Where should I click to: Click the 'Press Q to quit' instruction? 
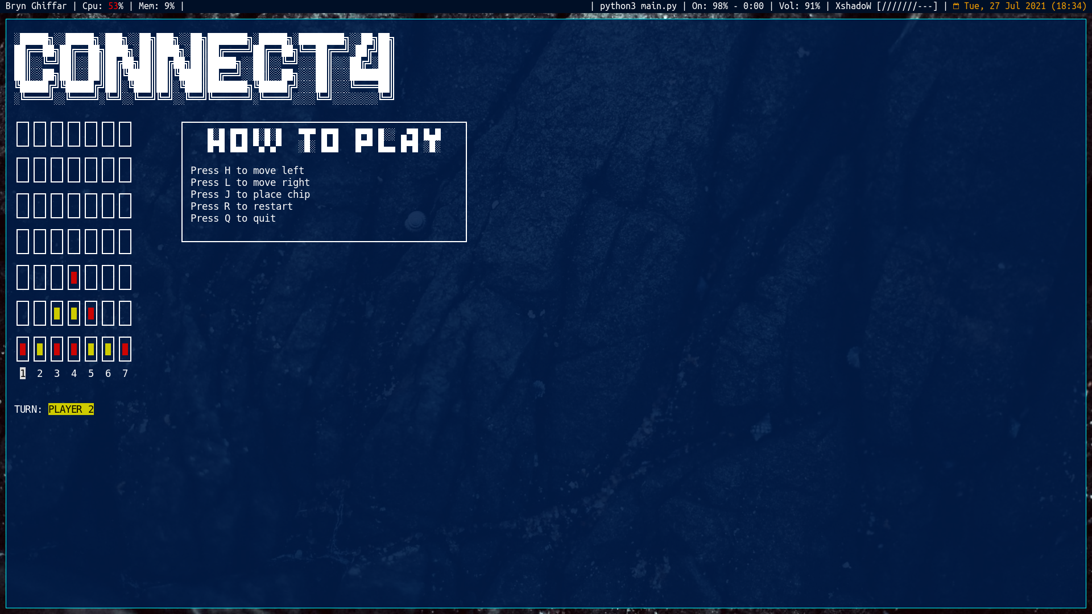point(233,218)
